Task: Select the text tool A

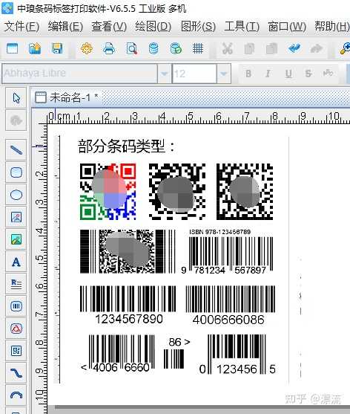Action: coord(16,262)
